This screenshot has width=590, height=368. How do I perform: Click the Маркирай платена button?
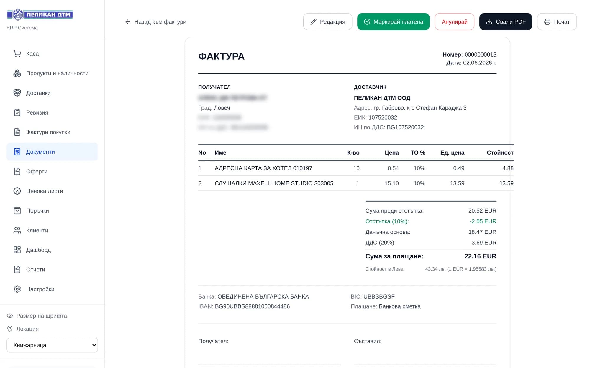(x=393, y=22)
